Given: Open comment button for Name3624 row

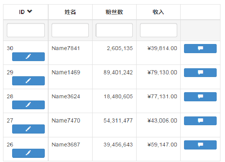Looking at the screenshot, I should pyautogui.click(x=200, y=97).
